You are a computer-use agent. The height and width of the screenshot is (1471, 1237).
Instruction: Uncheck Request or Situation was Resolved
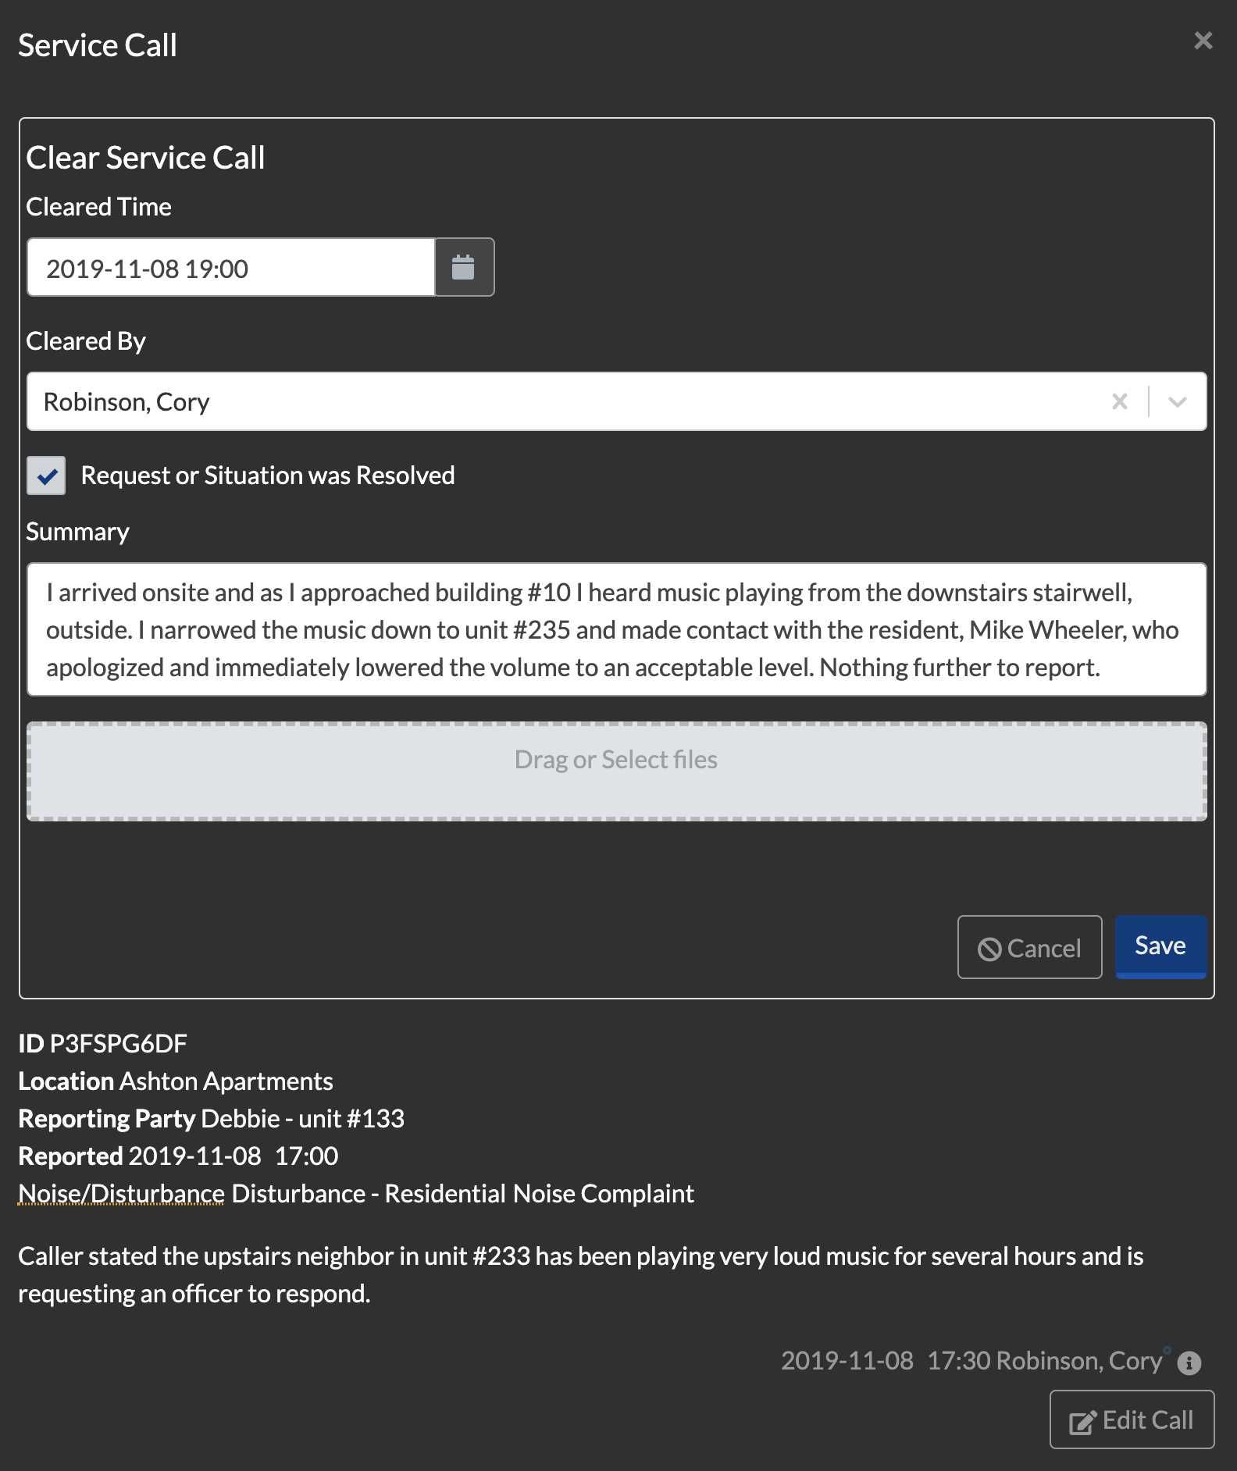click(46, 475)
